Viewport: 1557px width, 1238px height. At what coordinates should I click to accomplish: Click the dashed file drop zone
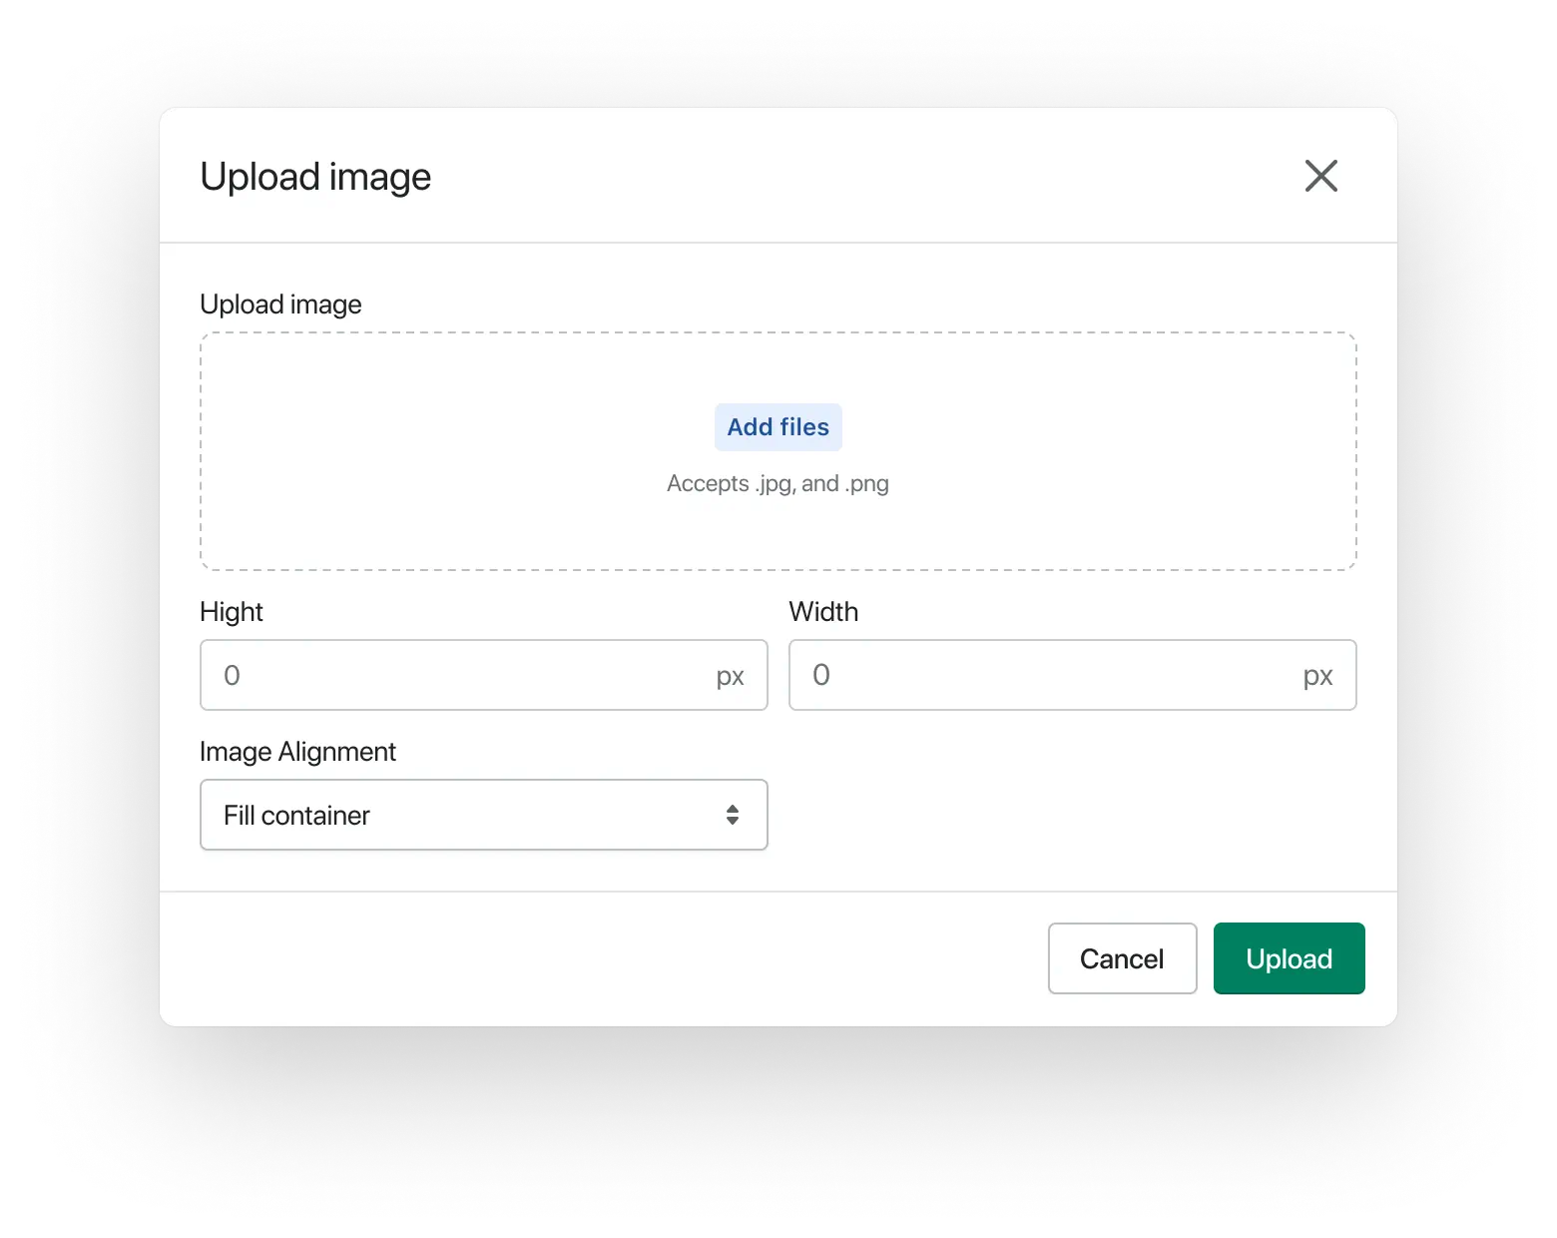click(778, 451)
